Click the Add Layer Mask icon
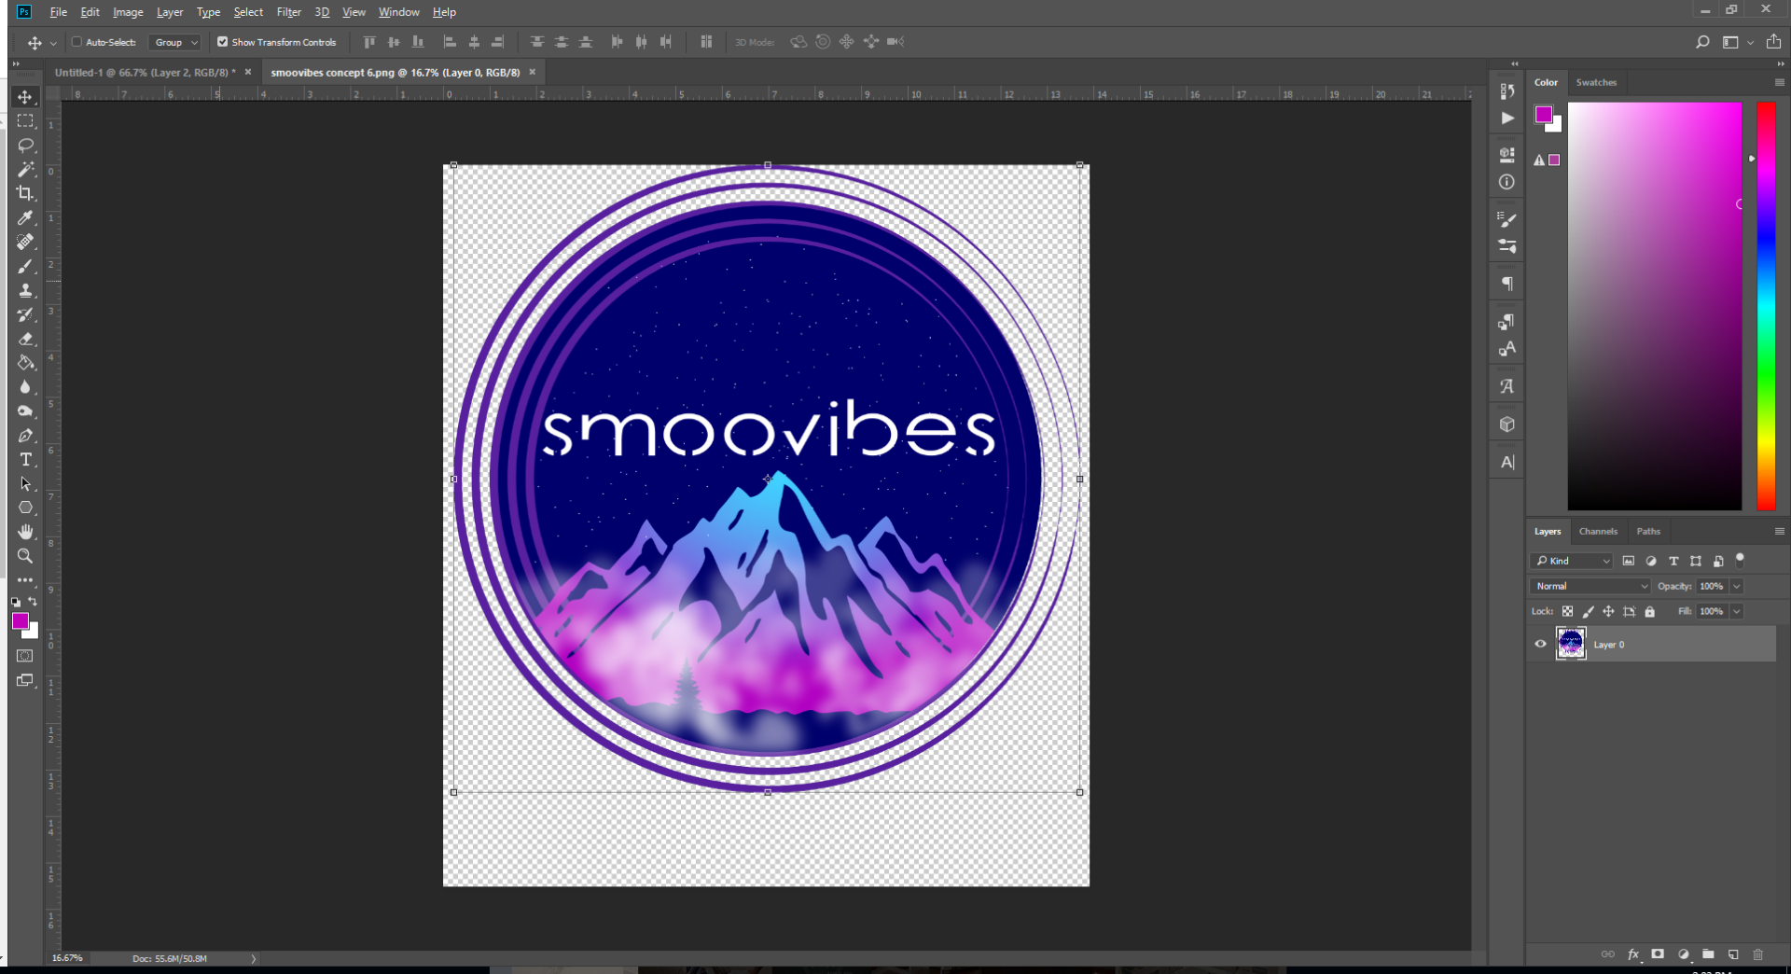 (1658, 954)
